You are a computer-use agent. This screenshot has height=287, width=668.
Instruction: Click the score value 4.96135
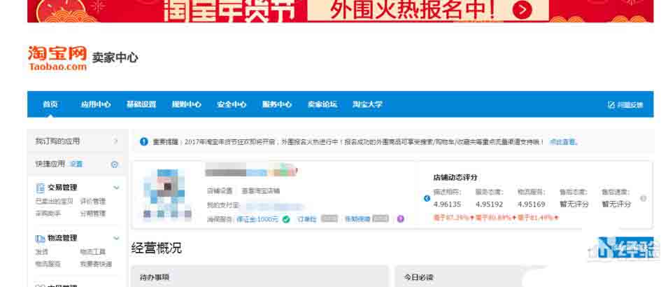click(x=448, y=204)
